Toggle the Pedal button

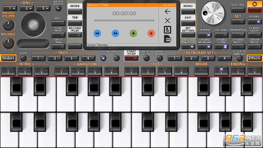[254, 22]
